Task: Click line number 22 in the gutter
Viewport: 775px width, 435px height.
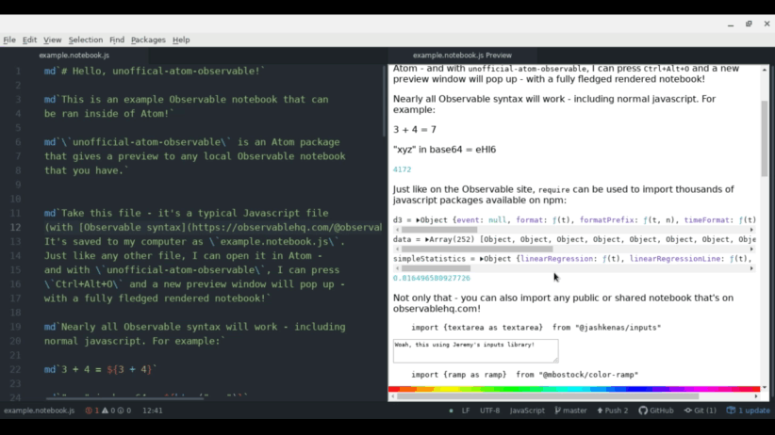Action: point(16,369)
